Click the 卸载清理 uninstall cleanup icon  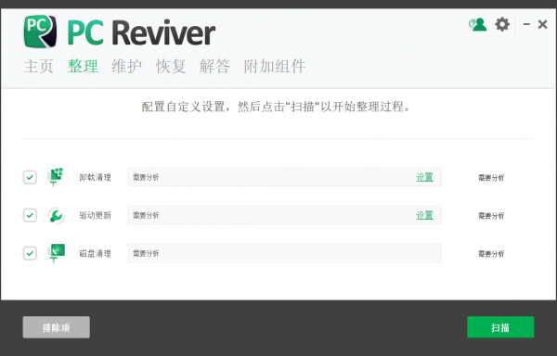click(x=56, y=177)
